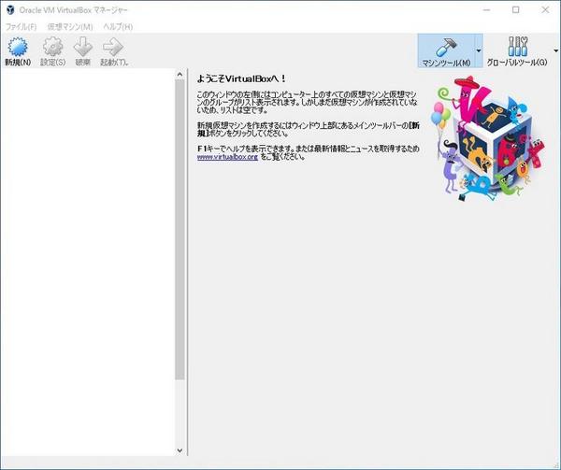The height and width of the screenshot is (470, 561).
Task: Close the VirtualBox Manager window
Action: (x=545, y=10)
